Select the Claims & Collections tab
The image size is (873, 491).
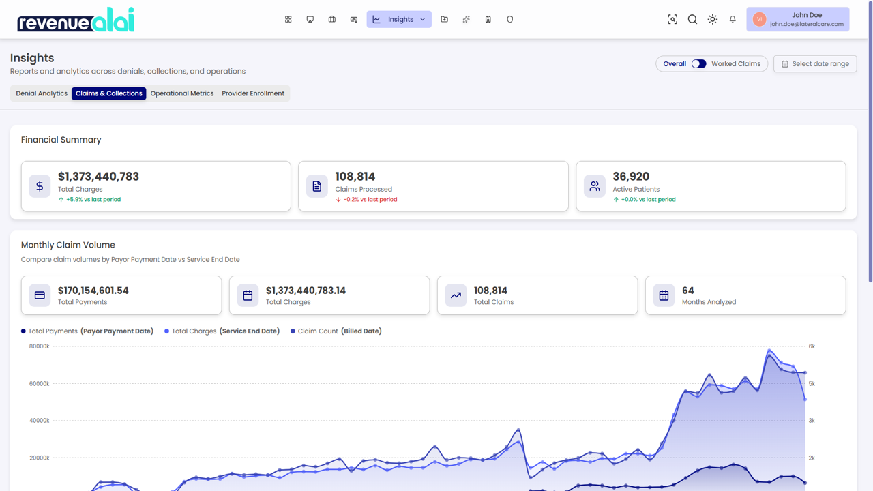click(108, 93)
